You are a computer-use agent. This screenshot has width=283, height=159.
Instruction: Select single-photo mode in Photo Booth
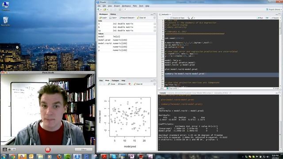pyautogui.click(x=5, y=149)
